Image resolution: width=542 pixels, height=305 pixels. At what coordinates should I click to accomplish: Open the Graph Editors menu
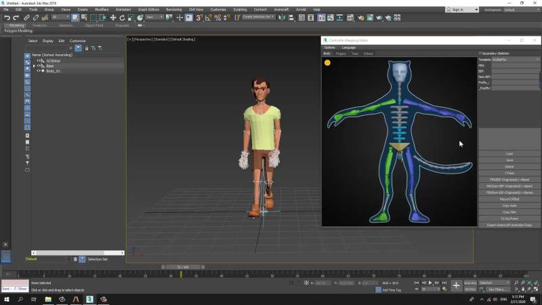148,9
